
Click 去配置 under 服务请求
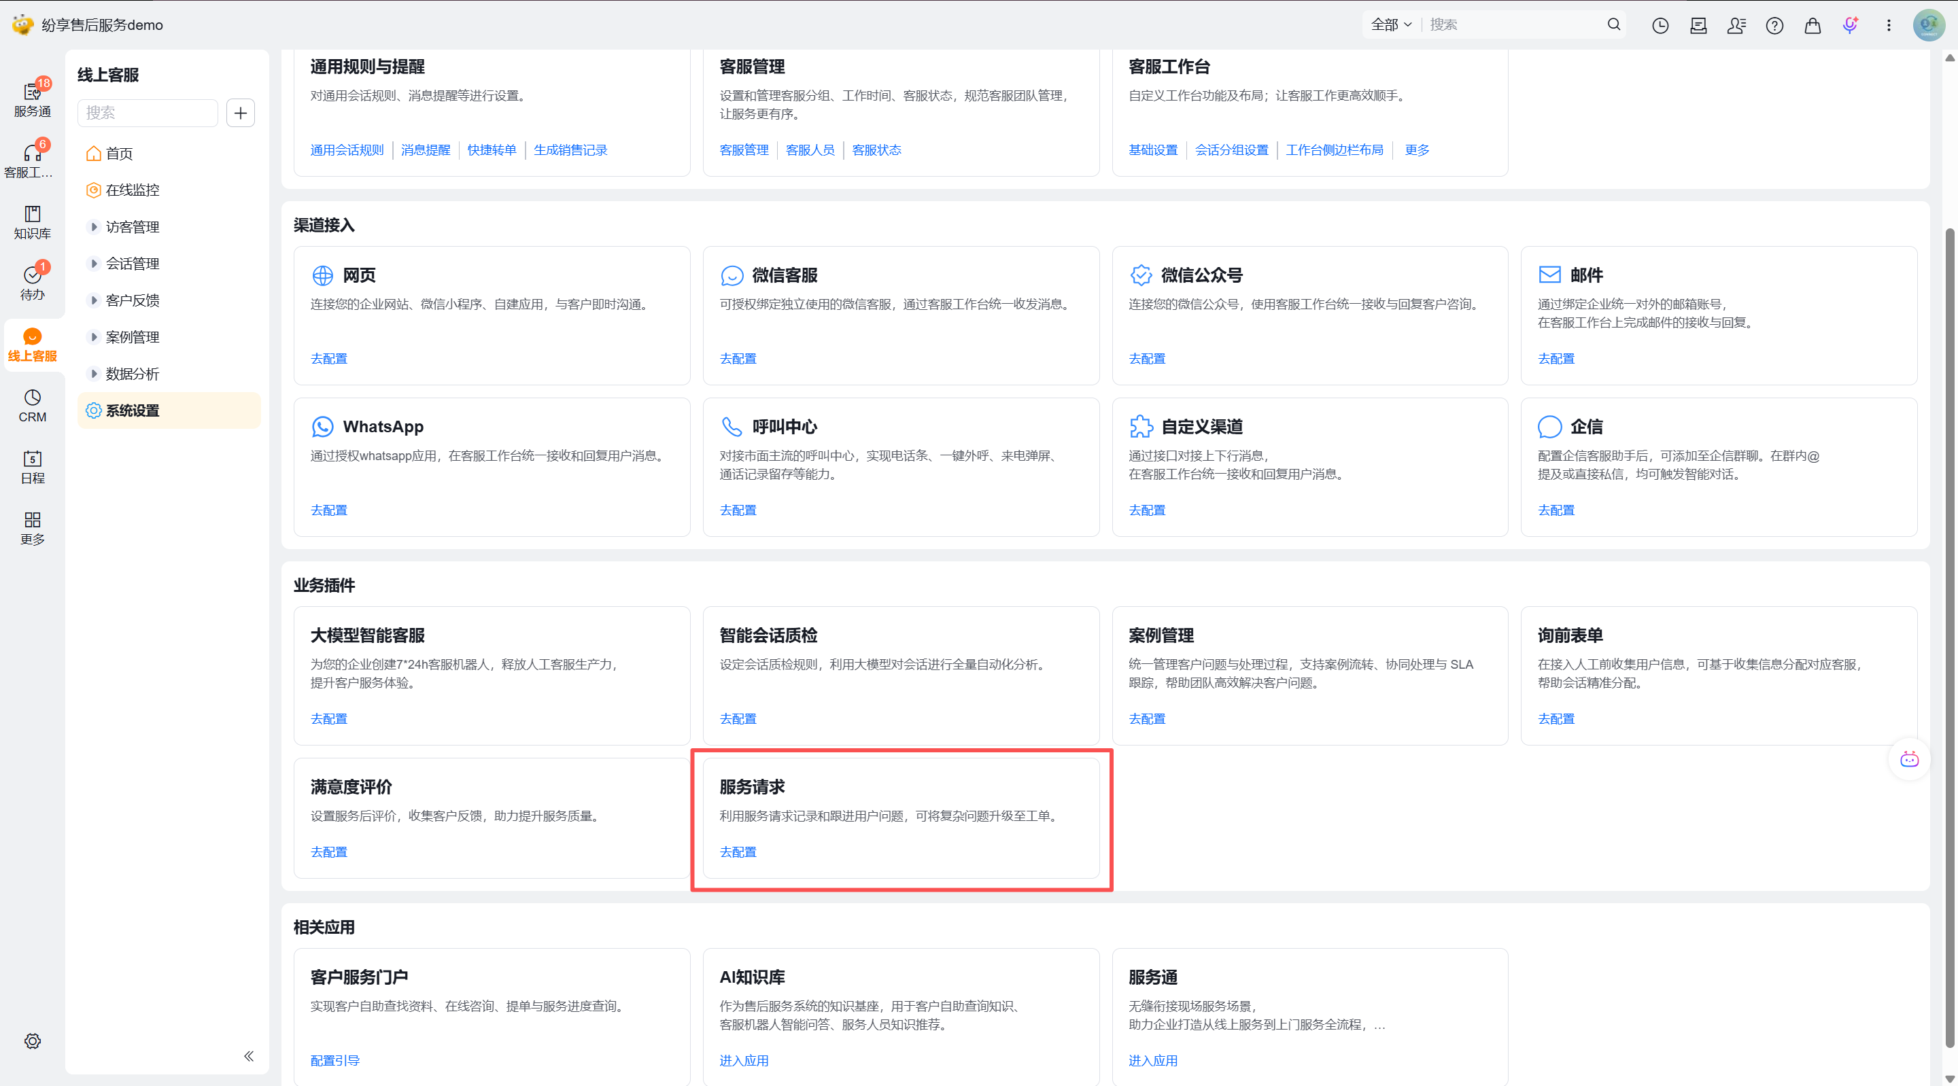pyautogui.click(x=738, y=852)
